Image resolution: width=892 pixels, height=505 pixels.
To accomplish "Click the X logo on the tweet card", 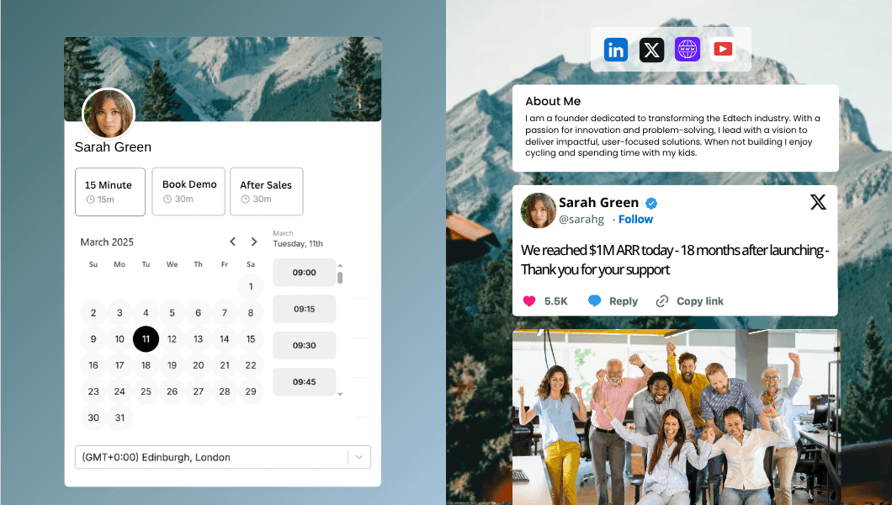I will tap(817, 202).
